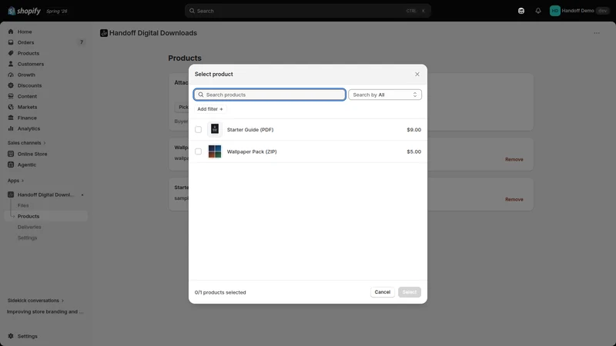Viewport: 616px width, 346px height.
Task: Click the Starter Guide thumbnail
Action: (x=215, y=129)
